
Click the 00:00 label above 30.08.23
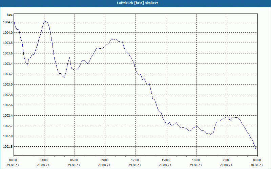coord(257,160)
